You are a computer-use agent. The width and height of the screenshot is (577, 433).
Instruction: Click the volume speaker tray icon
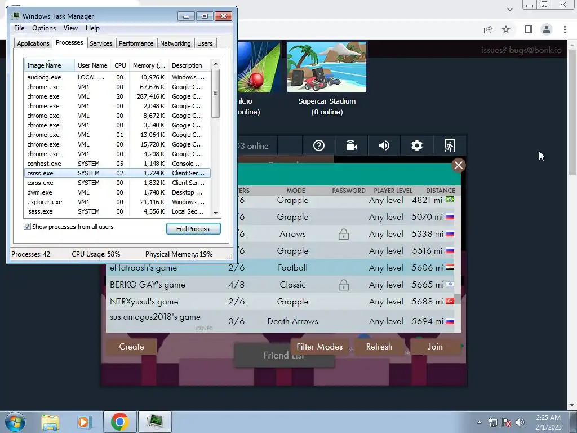(520, 422)
